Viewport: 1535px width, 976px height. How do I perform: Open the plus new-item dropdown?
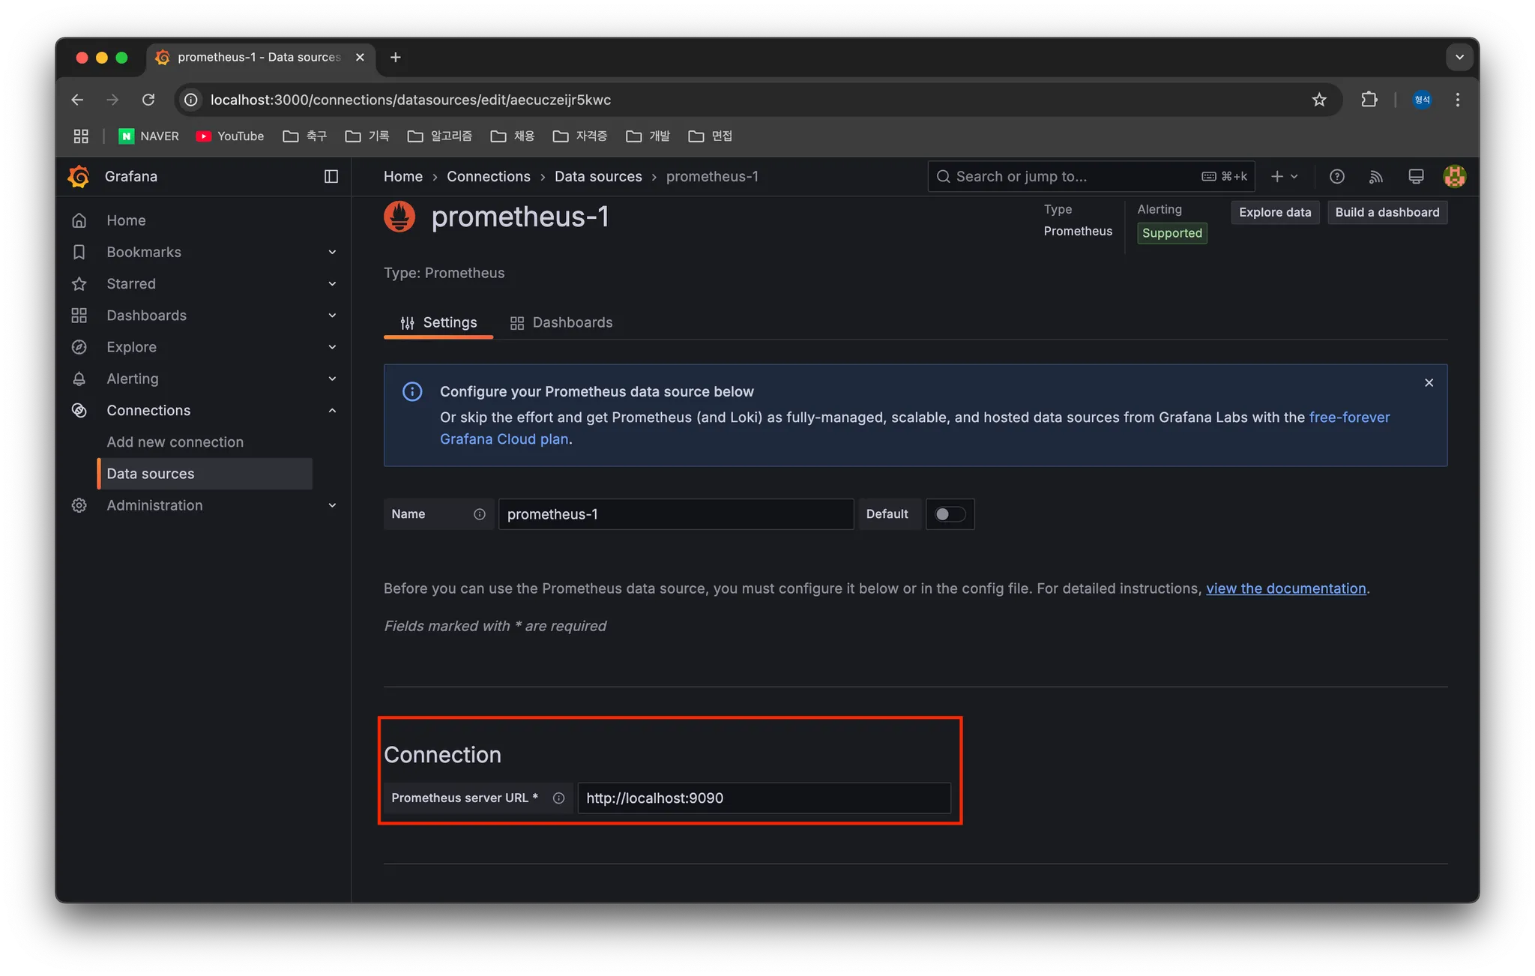click(x=1284, y=176)
